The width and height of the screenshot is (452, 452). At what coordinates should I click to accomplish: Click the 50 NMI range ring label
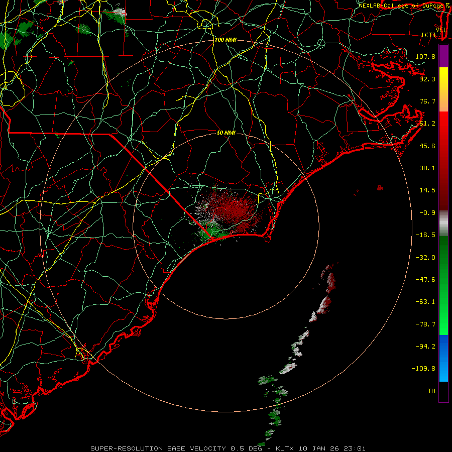pyautogui.click(x=226, y=133)
